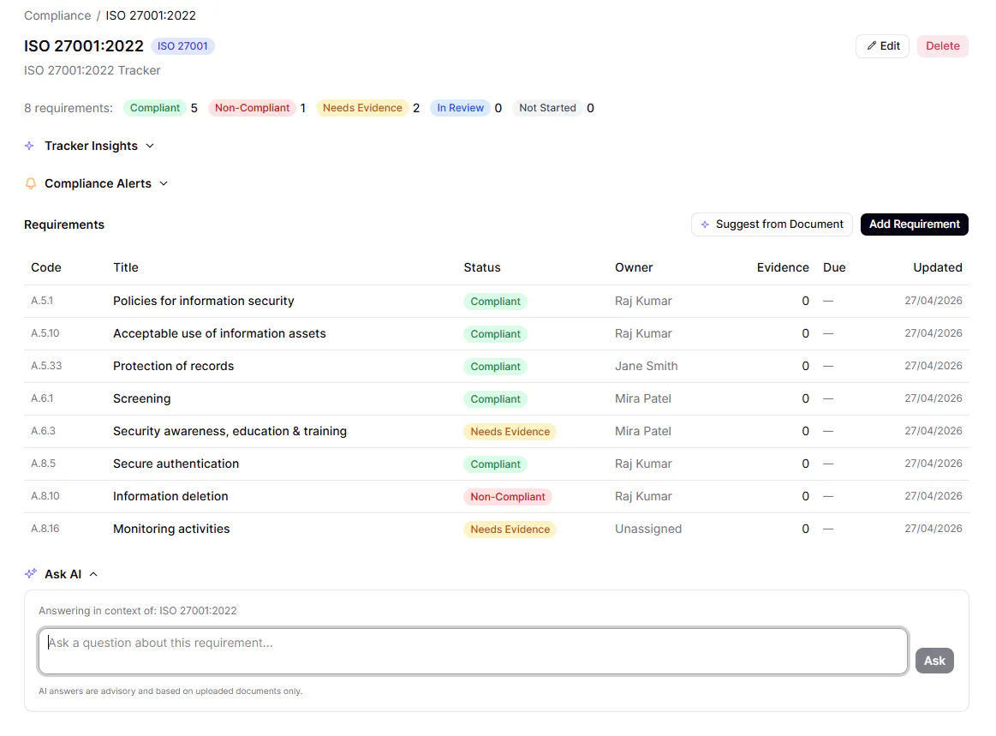Click owner Mira Patel in Screening row
The image size is (996, 736).
click(643, 398)
